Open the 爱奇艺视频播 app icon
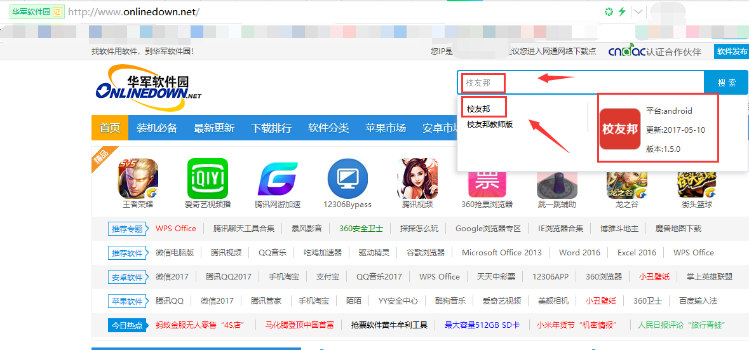 point(208,178)
